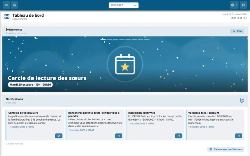Click the Mardi 20 octobre date pill
The width and height of the screenshot is (250, 156).
pos(30,85)
